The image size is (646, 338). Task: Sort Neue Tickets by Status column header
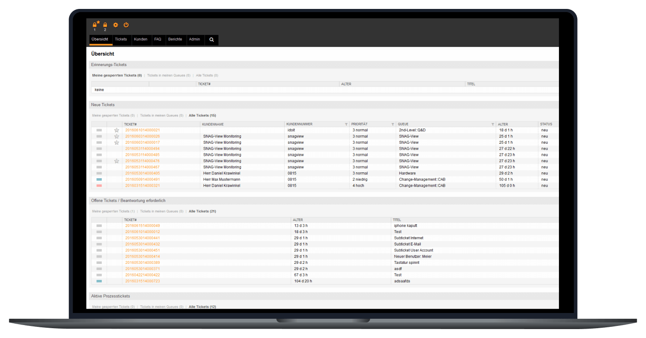pyautogui.click(x=546, y=124)
